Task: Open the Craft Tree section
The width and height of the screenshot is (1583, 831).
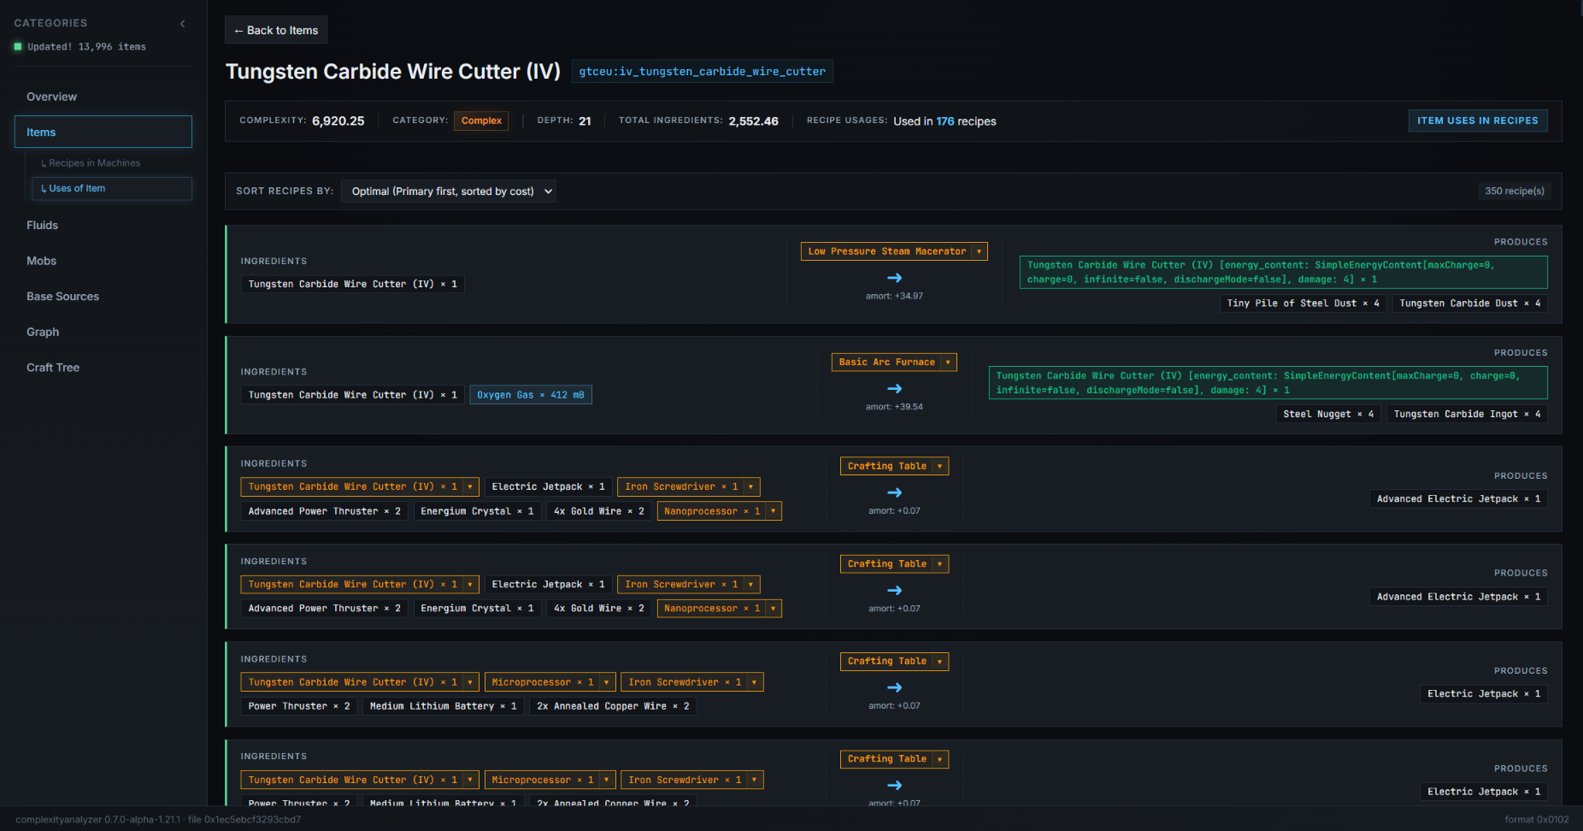Action: [53, 368]
